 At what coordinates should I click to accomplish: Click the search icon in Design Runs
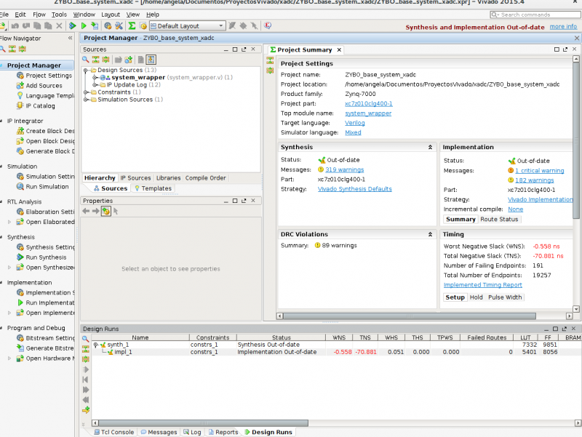85,337
